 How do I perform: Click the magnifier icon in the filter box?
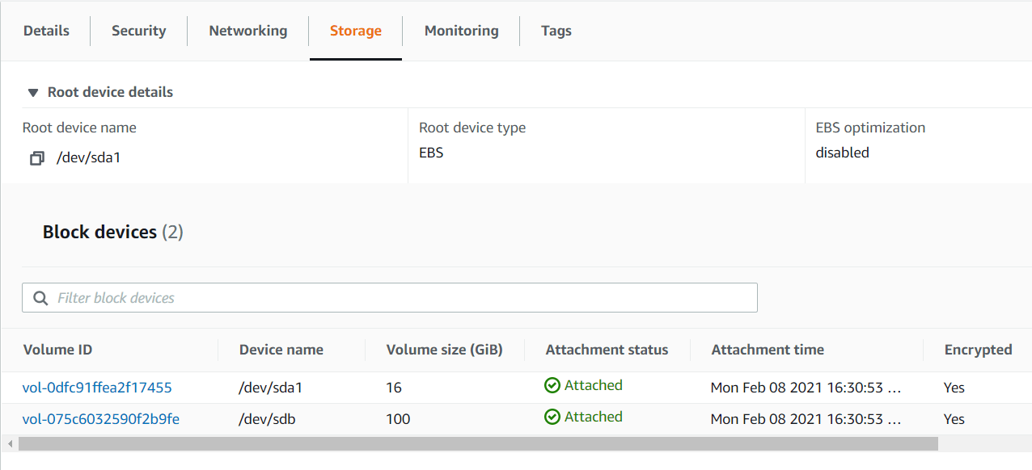(40, 297)
